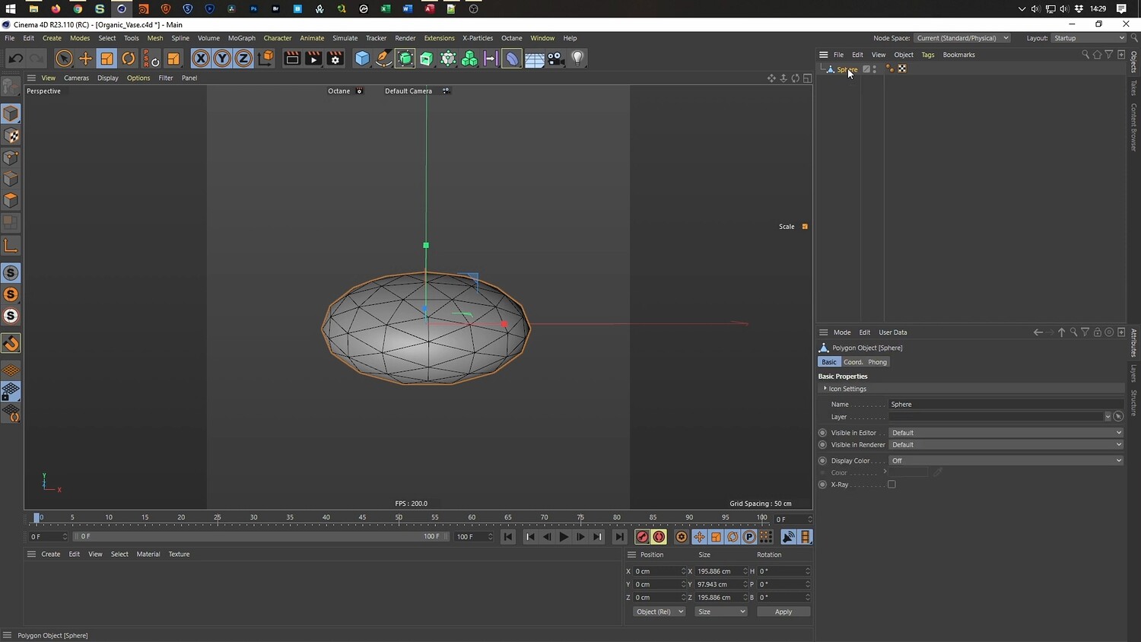Click the Name field containing Sphere
Image resolution: width=1141 pixels, height=642 pixels.
(1004, 405)
